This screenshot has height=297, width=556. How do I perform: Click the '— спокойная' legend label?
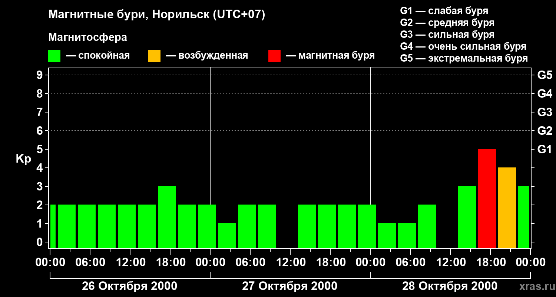point(98,56)
